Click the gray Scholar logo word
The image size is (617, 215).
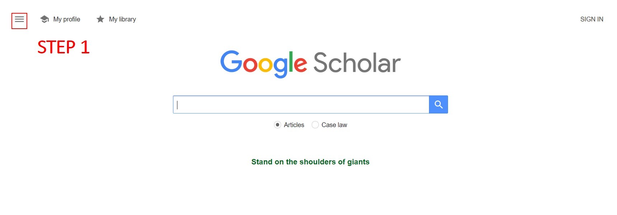(x=357, y=63)
